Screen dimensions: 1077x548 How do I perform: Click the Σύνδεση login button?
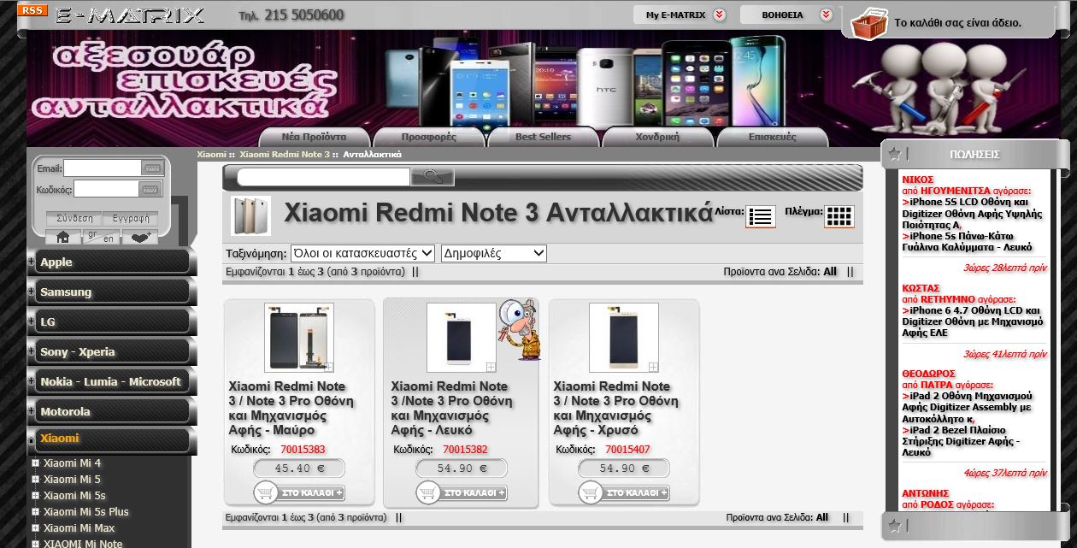(x=74, y=218)
